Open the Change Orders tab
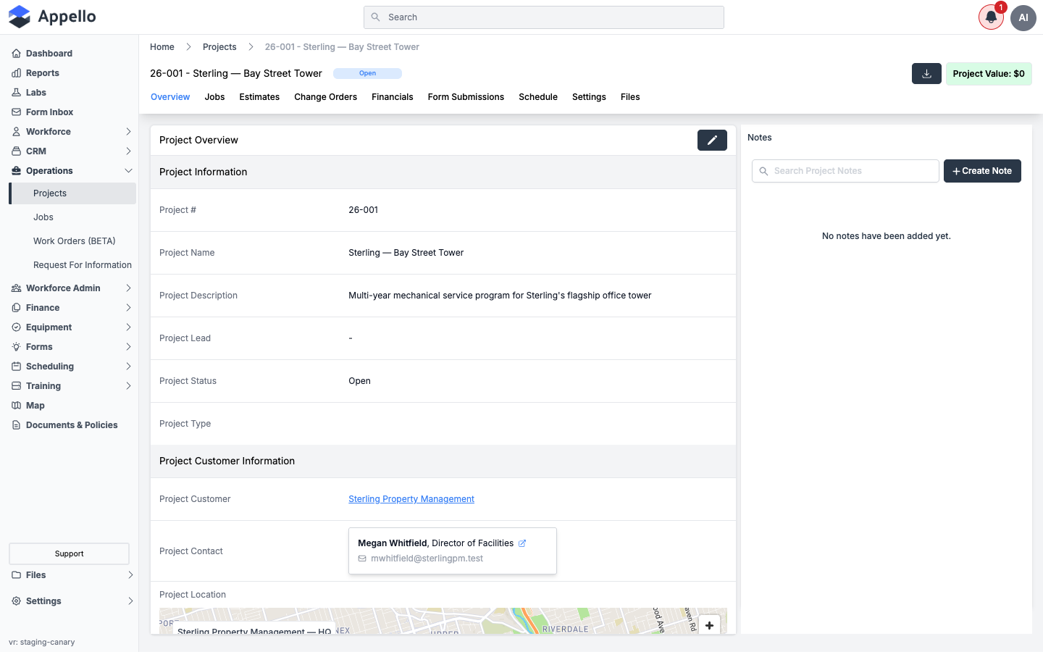The width and height of the screenshot is (1043, 665). coord(325,97)
